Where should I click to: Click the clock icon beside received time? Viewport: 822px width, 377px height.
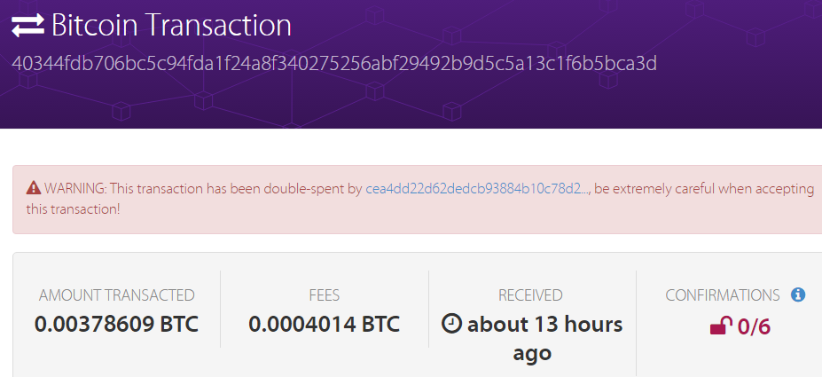[452, 324]
